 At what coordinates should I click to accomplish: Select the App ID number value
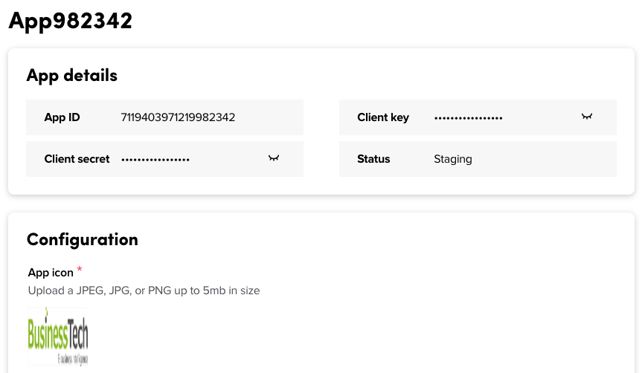point(178,117)
